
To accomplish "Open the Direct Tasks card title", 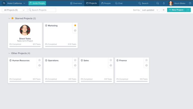I will 25,39.
